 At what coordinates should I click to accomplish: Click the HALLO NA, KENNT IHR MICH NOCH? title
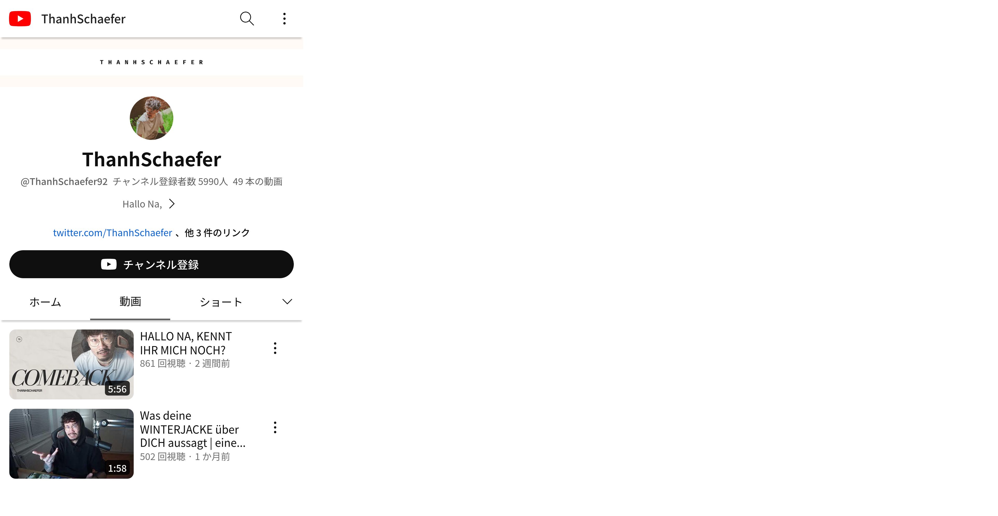point(186,343)
